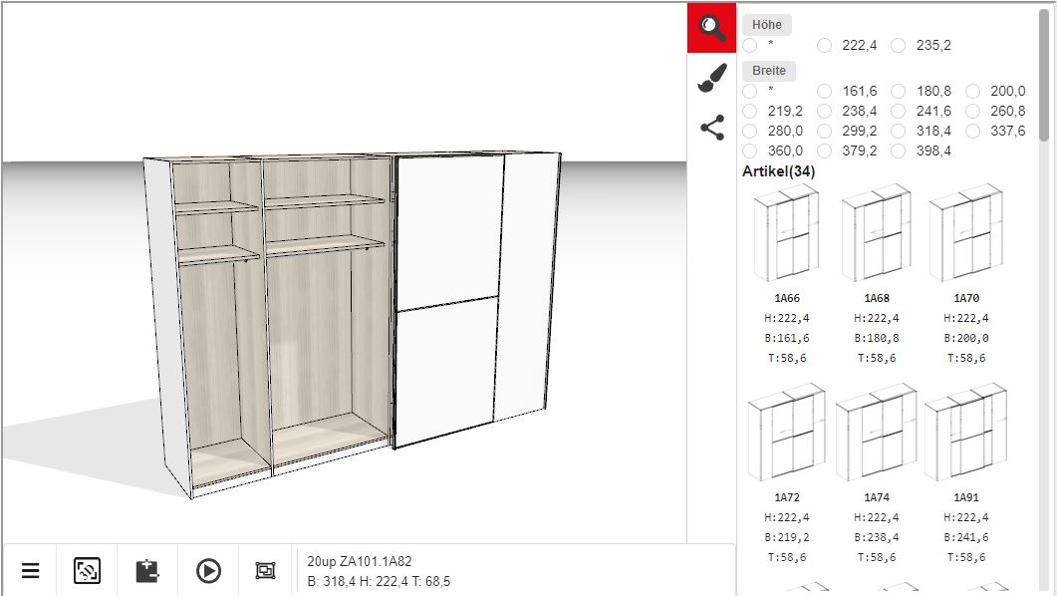Select width 161,6 radio button
Screen dimensions: 1057x596
coord(824,91)
